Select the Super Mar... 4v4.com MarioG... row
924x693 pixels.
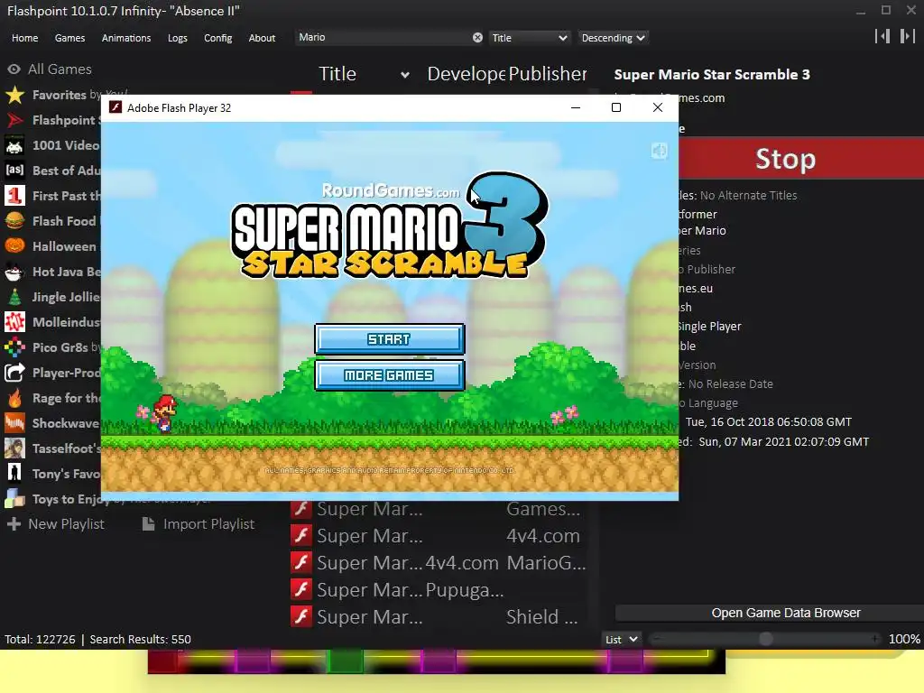click(x=439, y=563)
